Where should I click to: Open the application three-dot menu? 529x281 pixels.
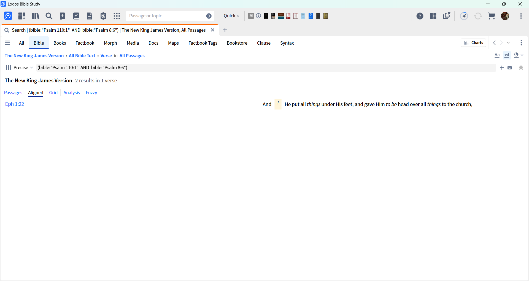click(521, 16)
